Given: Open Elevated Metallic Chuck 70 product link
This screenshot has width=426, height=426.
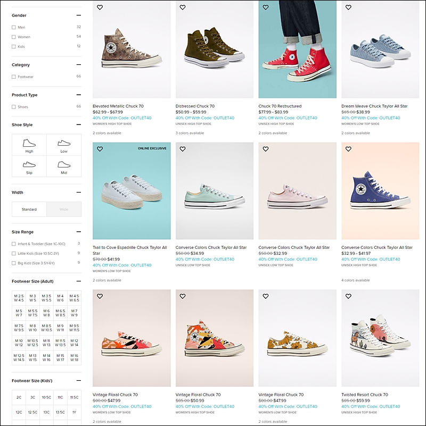Looking at the screenshot, I should click(x=118, y=106).
